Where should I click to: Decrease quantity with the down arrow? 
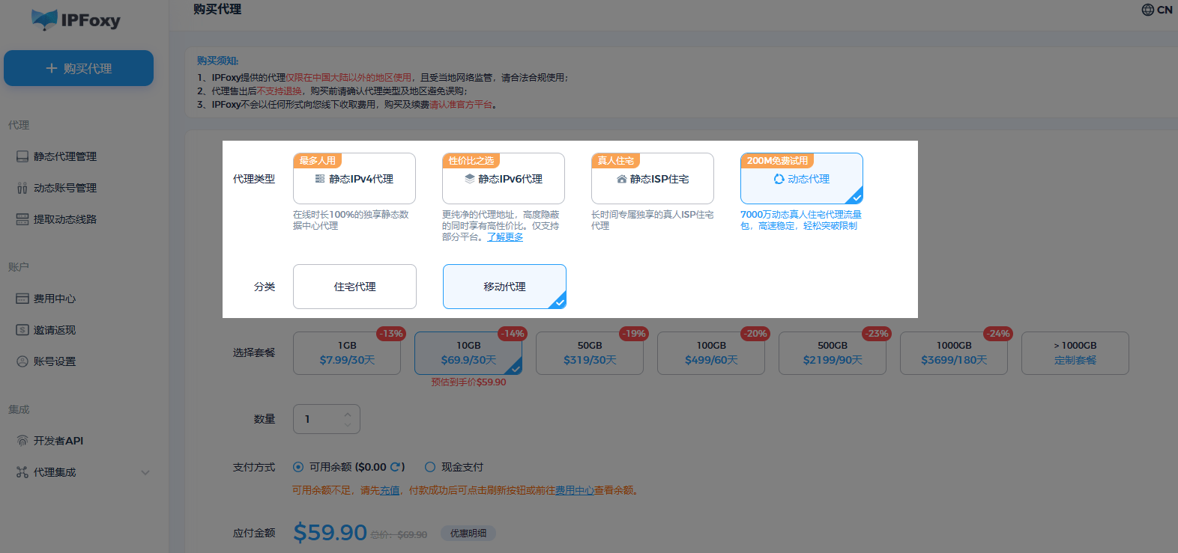coord(347,424)
